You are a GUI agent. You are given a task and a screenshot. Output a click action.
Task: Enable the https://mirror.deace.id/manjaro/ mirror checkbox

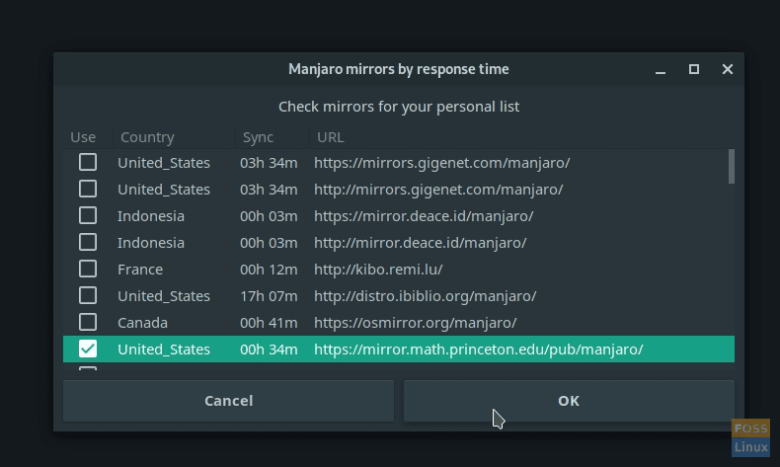(88, 215)
